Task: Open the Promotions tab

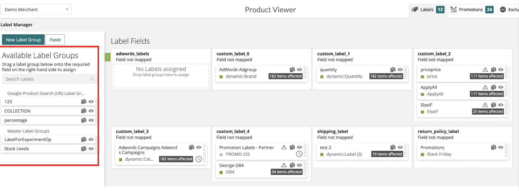Action: [472, 10]
